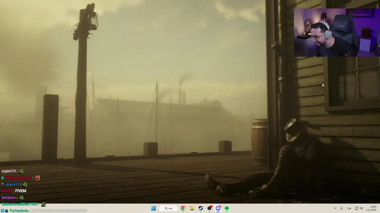The image size is (380, 213).
Task: Click the username Muhammedzvy in chat
Action: [19, 178]
